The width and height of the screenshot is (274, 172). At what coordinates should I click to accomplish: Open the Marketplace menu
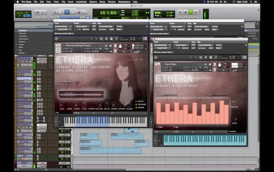coord(124,2)
